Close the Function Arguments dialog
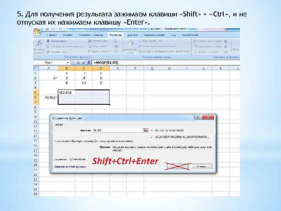This screenshot has width=281, height=211. [x=208, y=117]
